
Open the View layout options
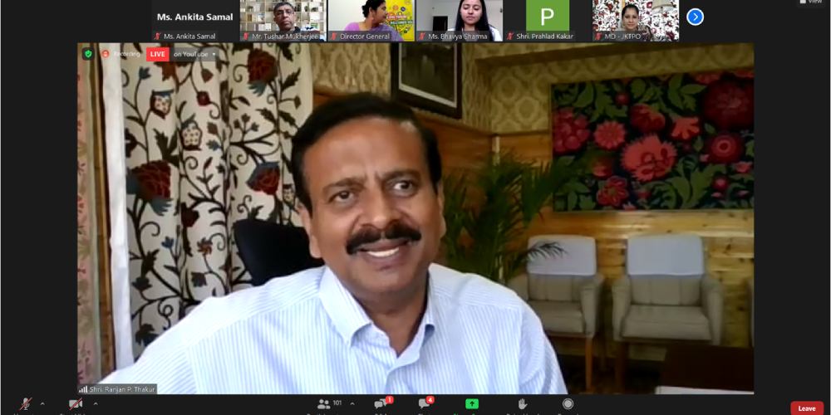click(811, 2)
